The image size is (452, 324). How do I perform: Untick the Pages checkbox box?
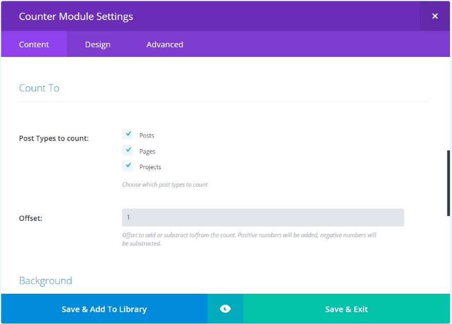(128, 150)
